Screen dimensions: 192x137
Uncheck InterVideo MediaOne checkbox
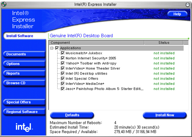pyautogui.click(x=63, y=84)
